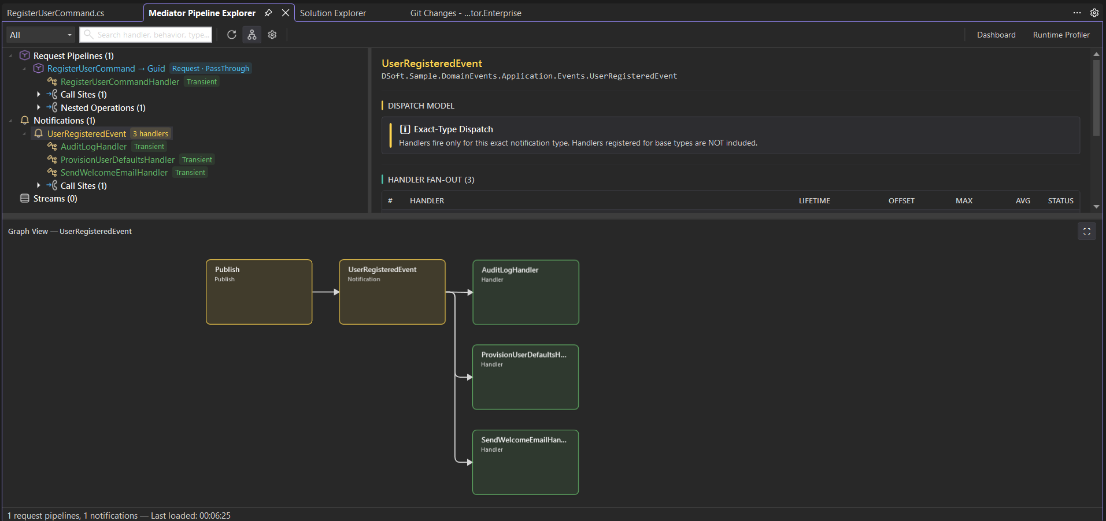Collapse the Notifications node
Image resolution: width=1106 pixels, height=521 pixels.
point(10,121)
